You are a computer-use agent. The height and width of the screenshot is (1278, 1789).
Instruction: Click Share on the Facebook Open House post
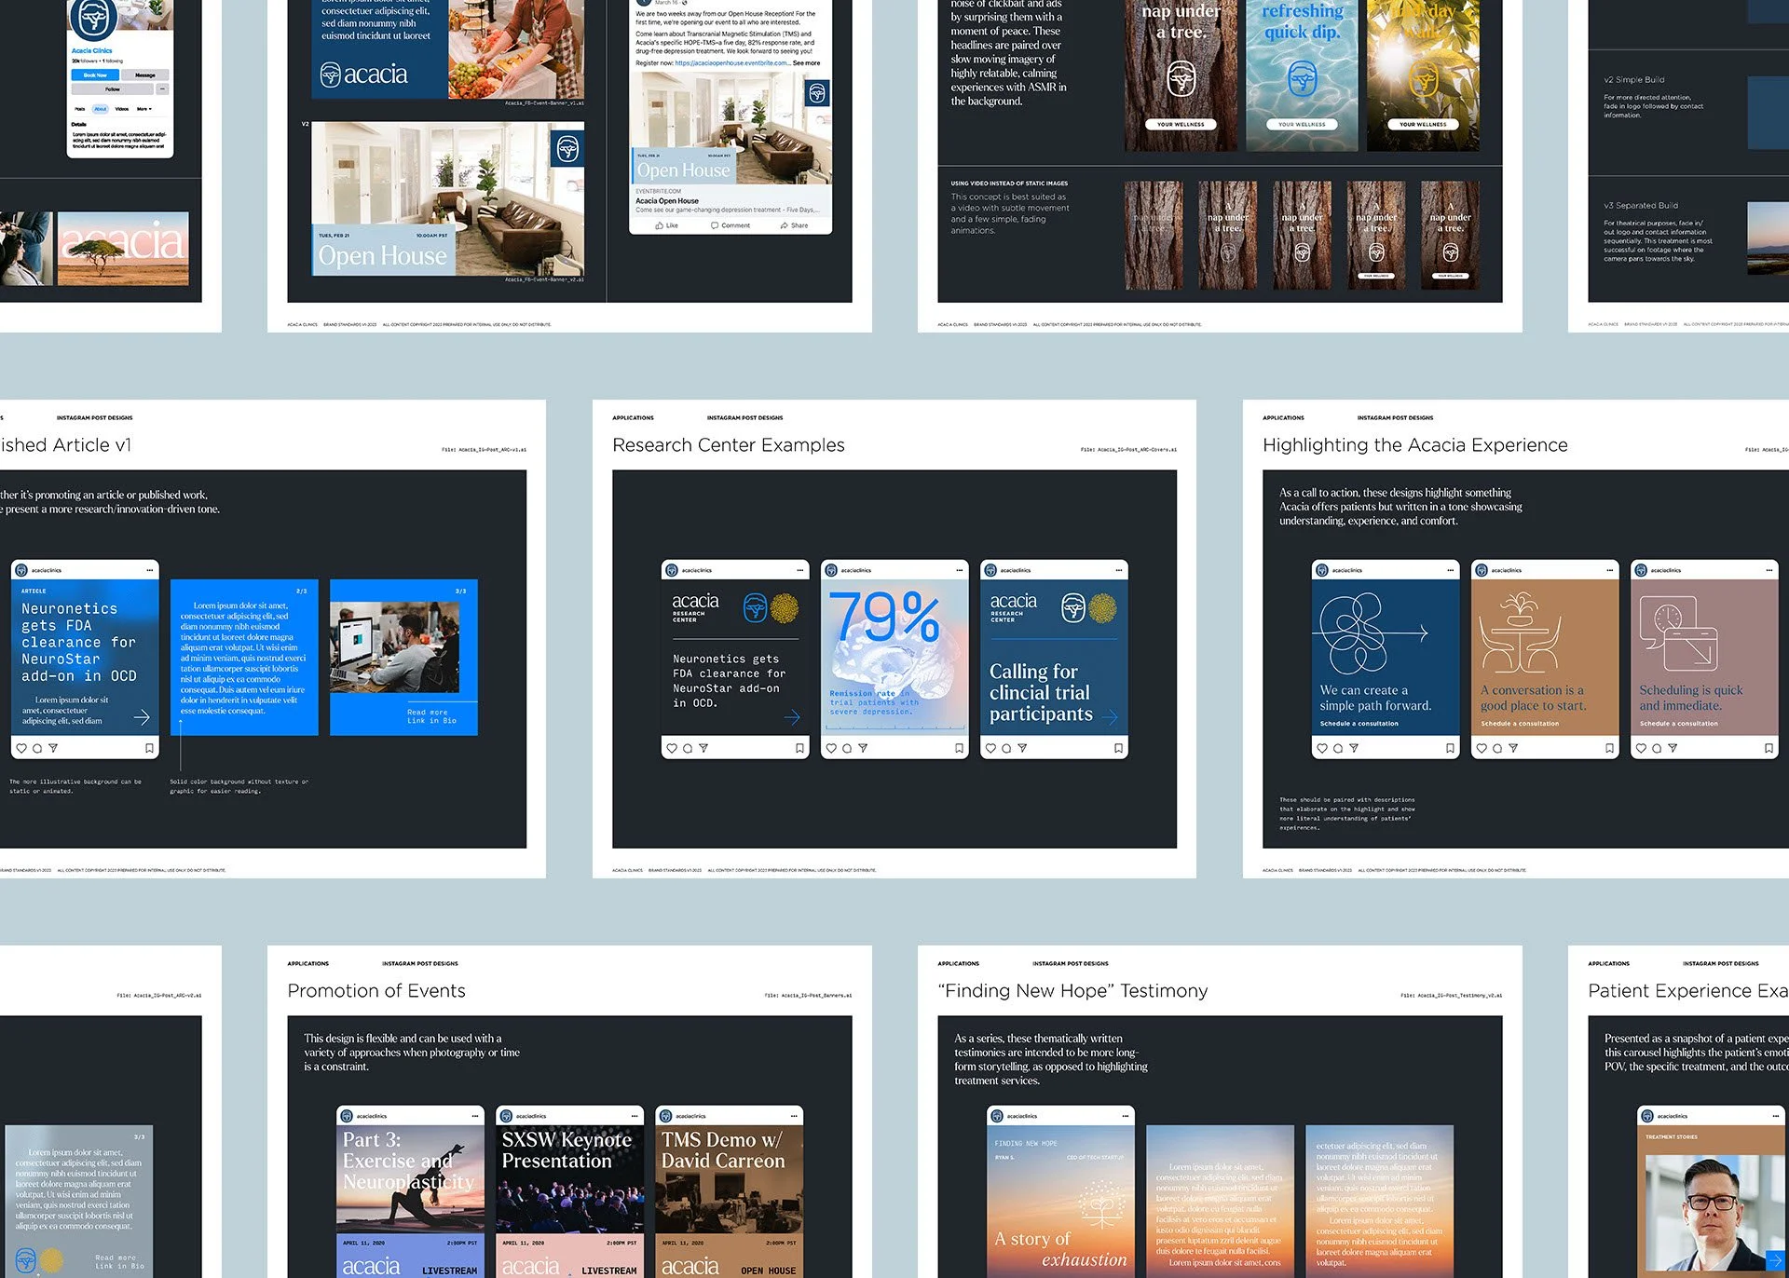click(794, 225)
